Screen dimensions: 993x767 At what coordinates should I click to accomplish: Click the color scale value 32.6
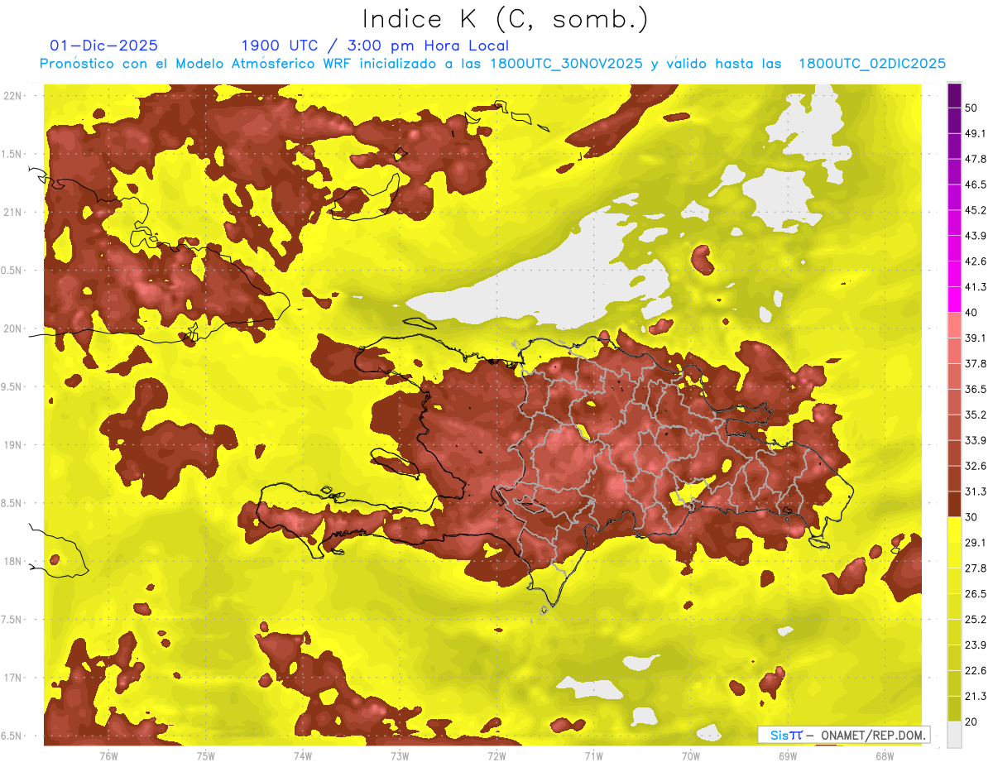(976, 466)
